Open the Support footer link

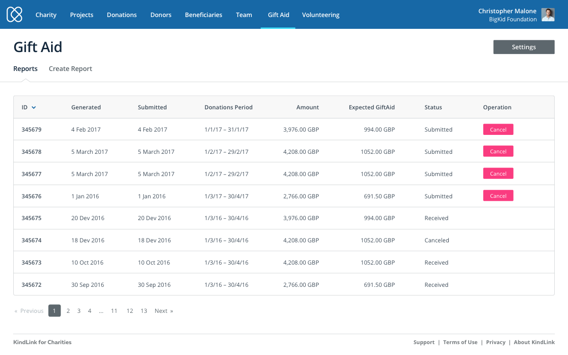coord(424,342)
